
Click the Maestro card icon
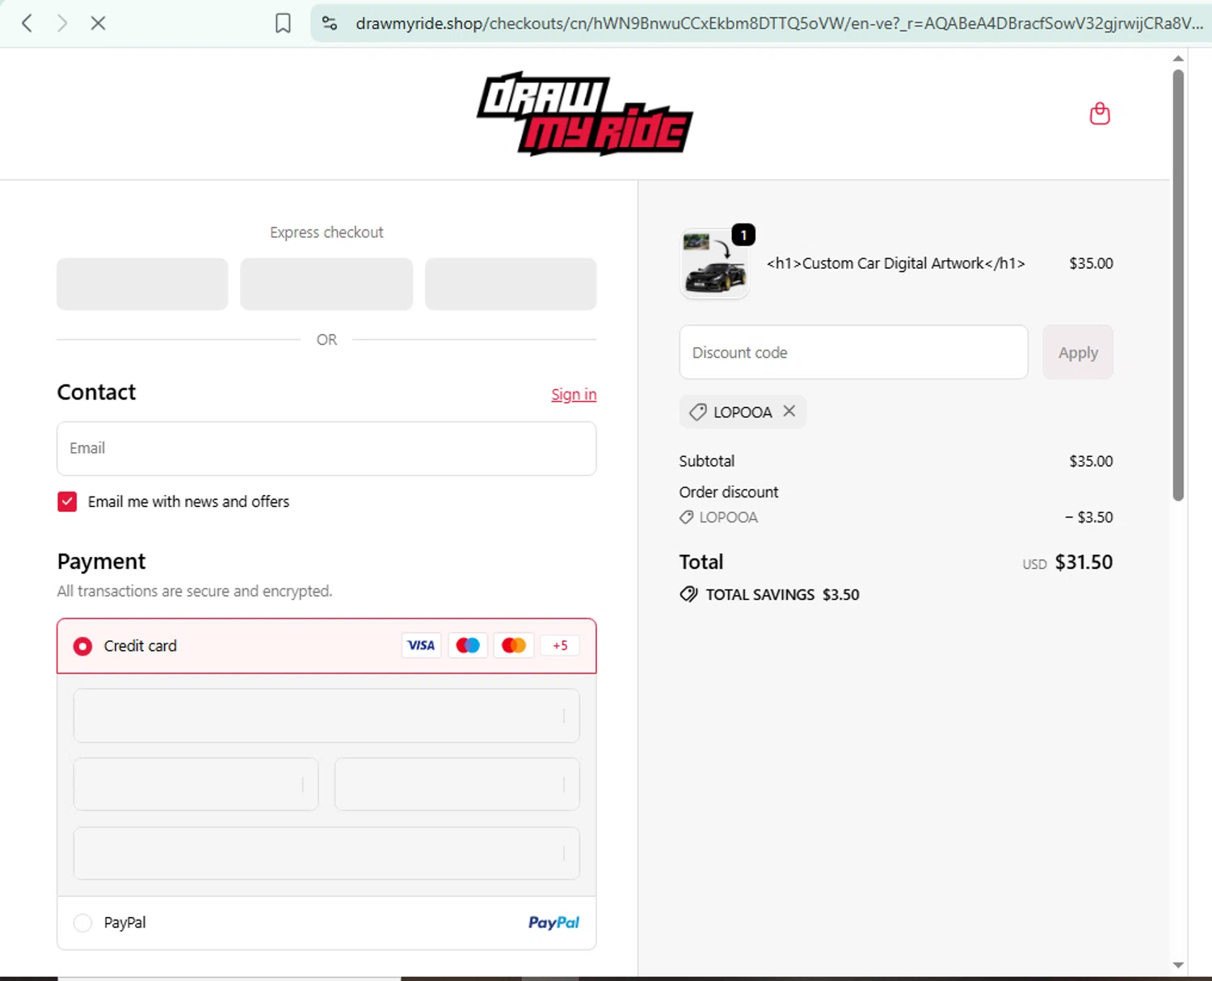(x=468, y=645)
